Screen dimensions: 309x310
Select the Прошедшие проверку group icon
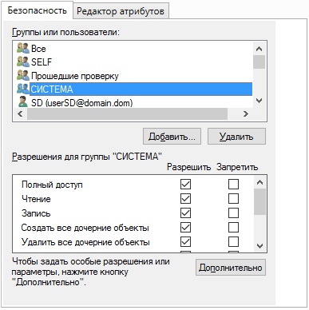(x=23, y=75)
